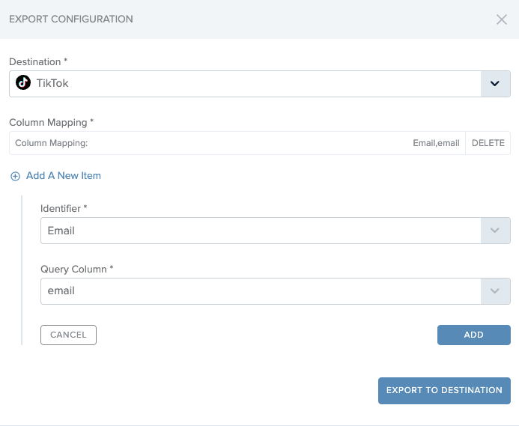Click the circled plus icon

pyautogui.click(x=15, y=176)
